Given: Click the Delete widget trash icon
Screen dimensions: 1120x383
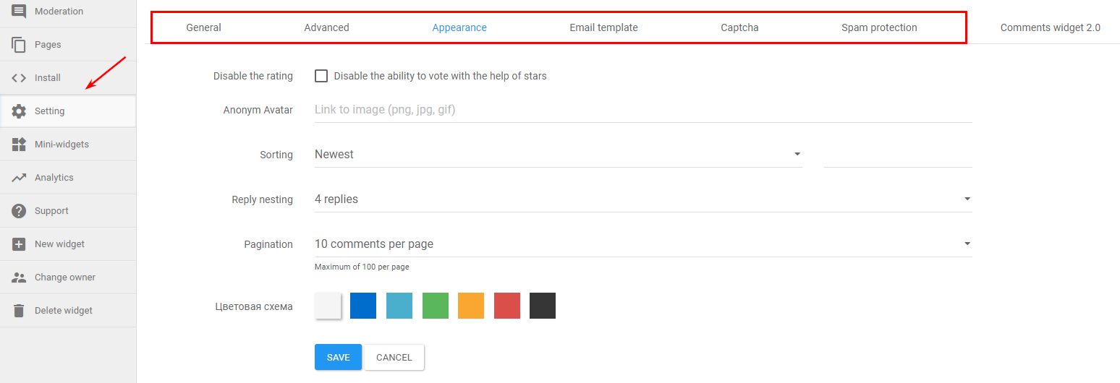Looking at the screenshot, I should (x=20, y=310).
